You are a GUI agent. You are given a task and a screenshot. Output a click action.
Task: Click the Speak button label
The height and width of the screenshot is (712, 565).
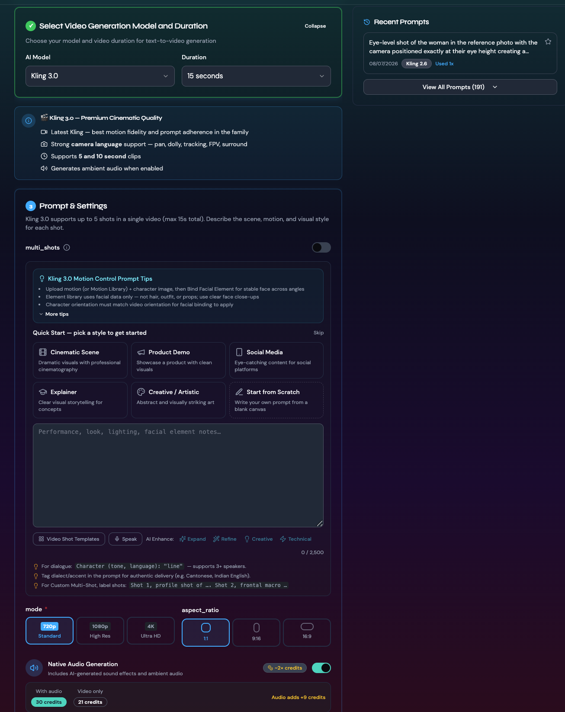[x=129, y=539]
